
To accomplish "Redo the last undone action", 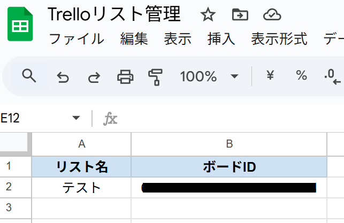I will click(94, 77).
